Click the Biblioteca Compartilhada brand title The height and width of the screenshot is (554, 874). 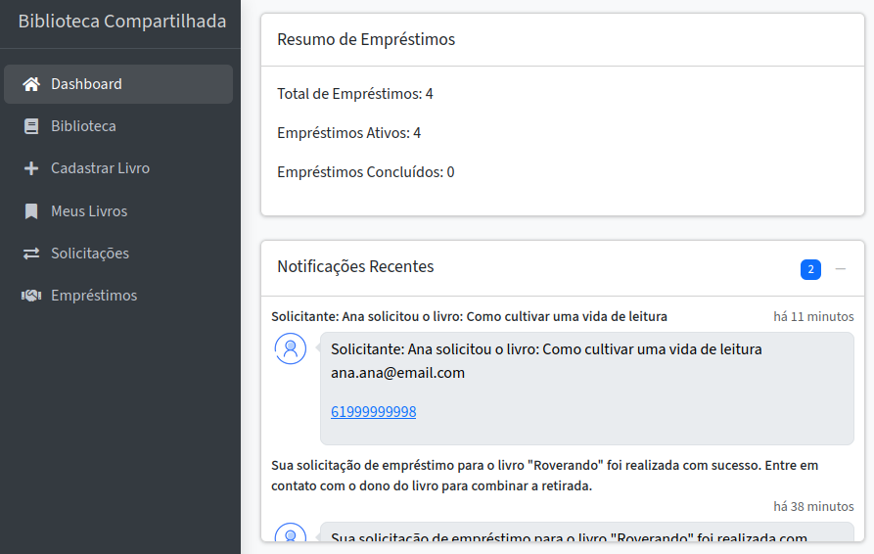(122, 22)
